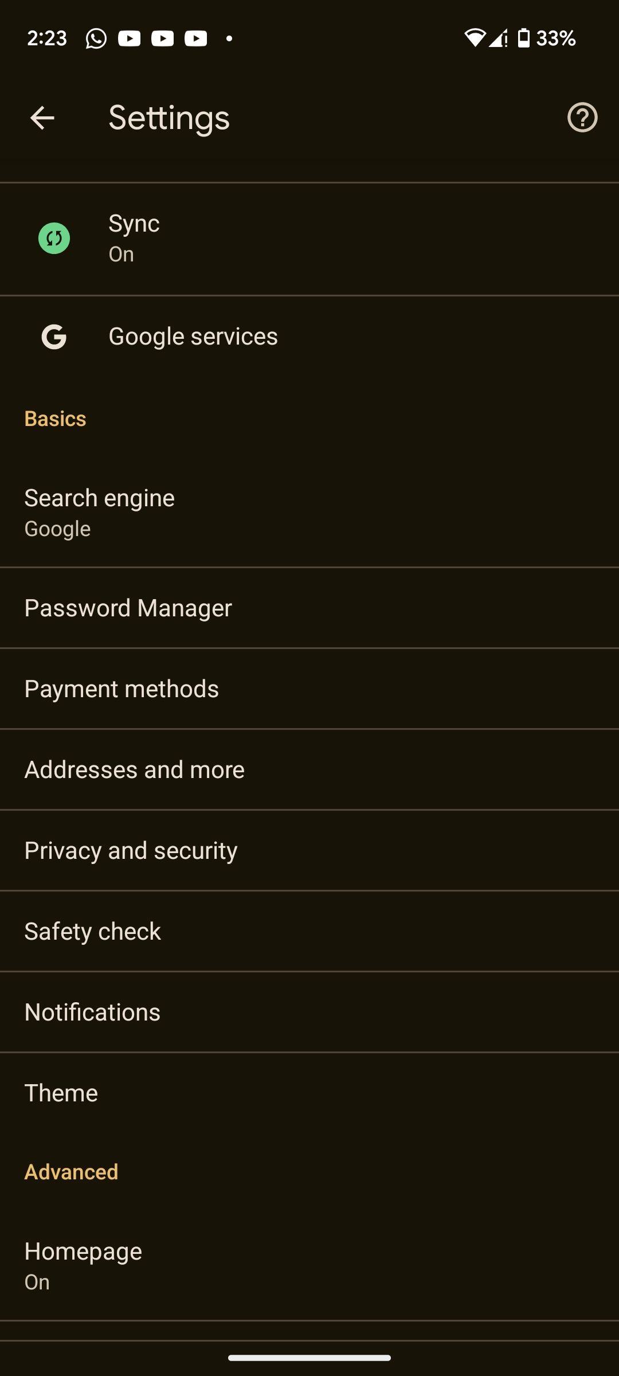Tap the battery status icon
The image size is (619, 1376).
523,38
